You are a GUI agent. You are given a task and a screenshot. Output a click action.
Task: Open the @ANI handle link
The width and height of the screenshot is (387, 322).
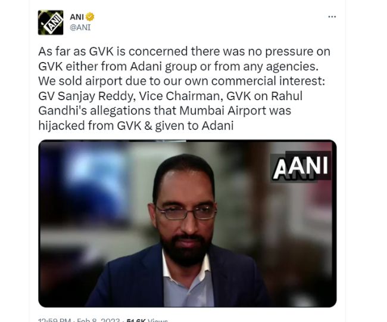(80, 27)
